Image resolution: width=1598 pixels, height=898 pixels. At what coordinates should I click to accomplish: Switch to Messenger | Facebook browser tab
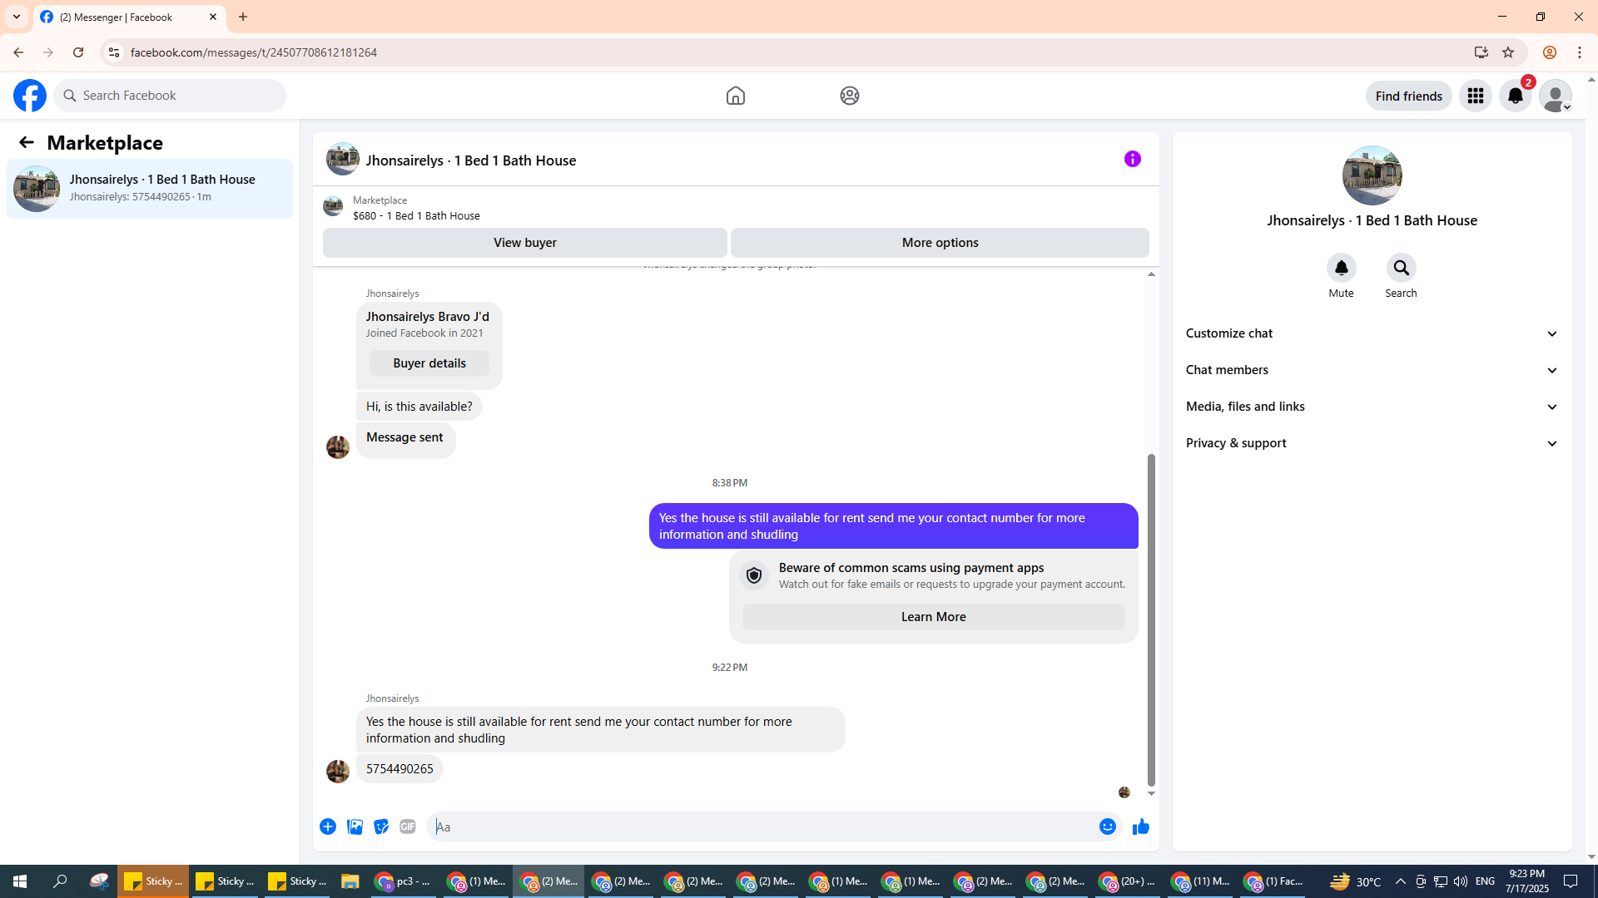(x=129, y=17)
